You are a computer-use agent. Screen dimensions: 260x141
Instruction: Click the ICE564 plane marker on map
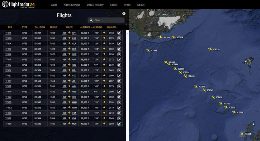click(242, 134)
